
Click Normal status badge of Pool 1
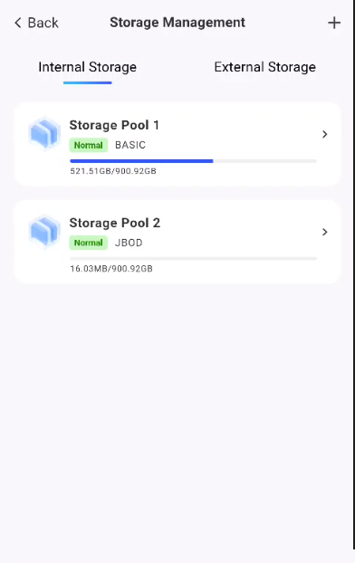click(x=89, y=145)
